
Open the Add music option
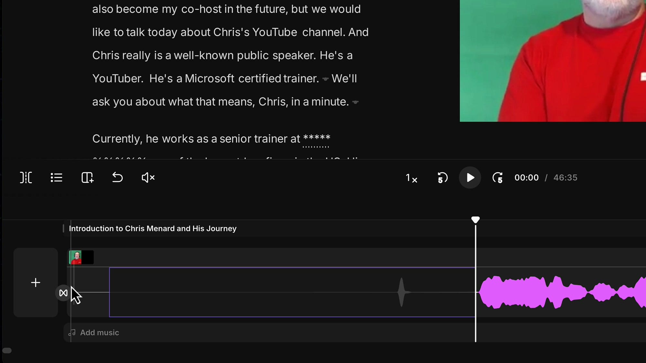pos(99,333)
